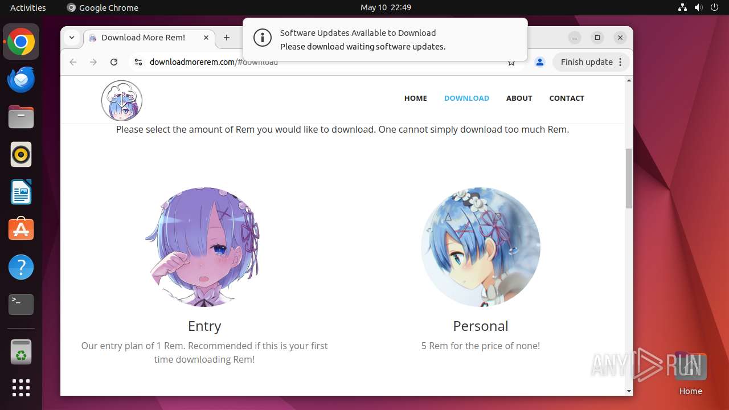View site information icon in address bar
Image resolution: width=729 pixels, height=410 pixels.
[138, 62]
